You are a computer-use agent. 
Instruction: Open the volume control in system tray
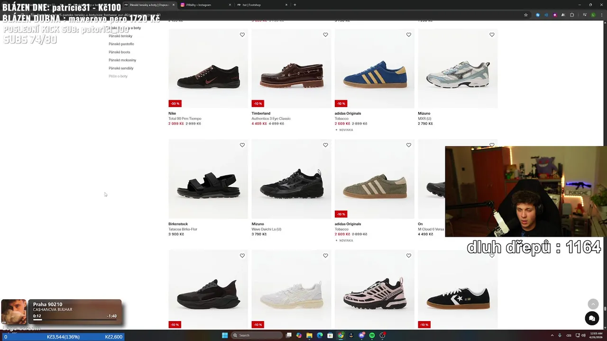583,335
